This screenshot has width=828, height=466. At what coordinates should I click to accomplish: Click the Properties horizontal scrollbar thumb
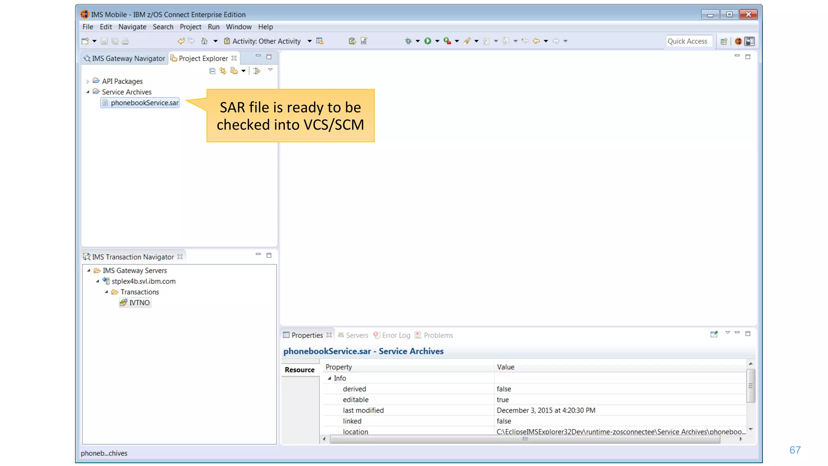525,439
